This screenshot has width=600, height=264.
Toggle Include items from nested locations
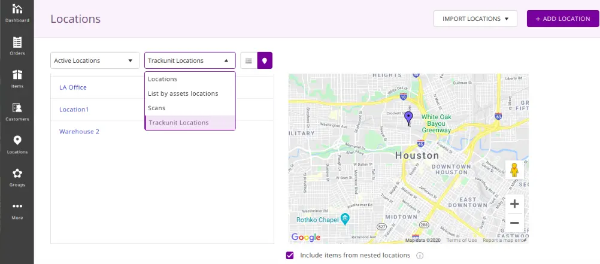tap(290, 256)
